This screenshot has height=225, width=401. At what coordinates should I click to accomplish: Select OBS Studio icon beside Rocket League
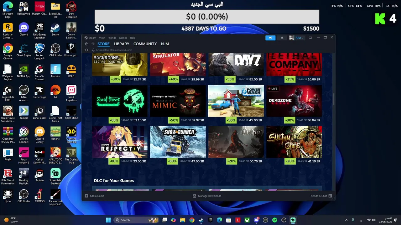[x=55, y=50]
